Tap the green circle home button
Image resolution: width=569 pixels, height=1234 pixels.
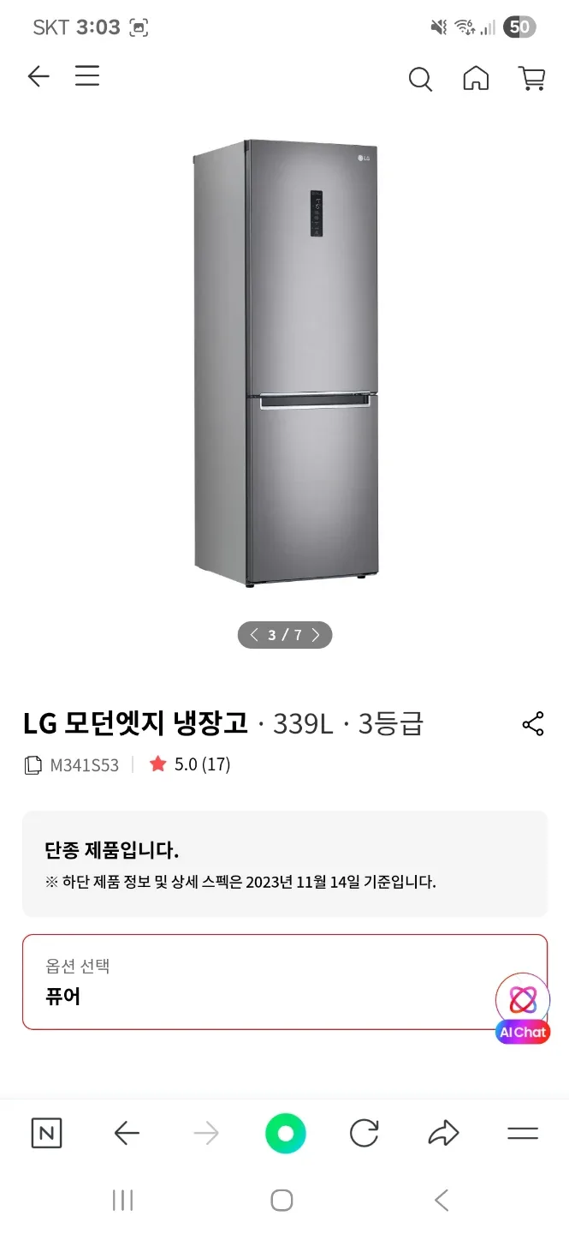coord(285,1134)
